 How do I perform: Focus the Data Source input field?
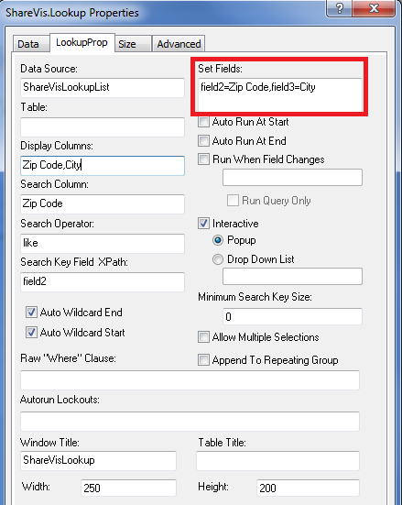click(x=103, y=88)
